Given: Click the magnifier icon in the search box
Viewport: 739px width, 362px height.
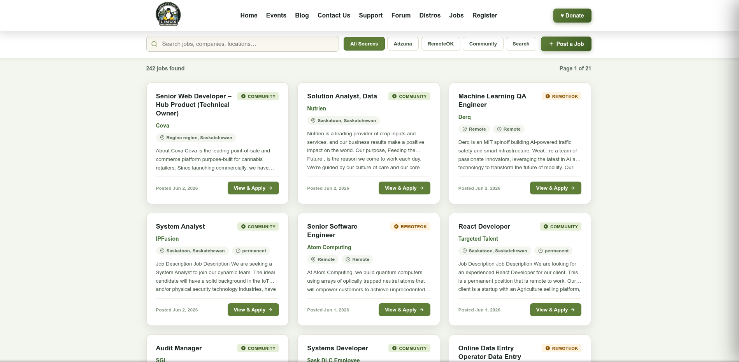Looking at the screenshot, I should [154, 44].
